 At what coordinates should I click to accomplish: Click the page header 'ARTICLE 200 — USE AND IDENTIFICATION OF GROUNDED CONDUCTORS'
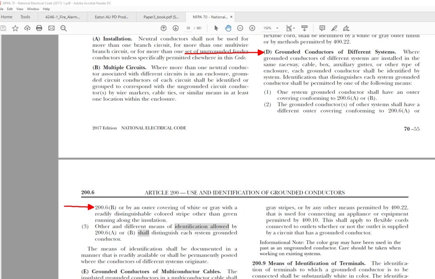tap(244, 193)
